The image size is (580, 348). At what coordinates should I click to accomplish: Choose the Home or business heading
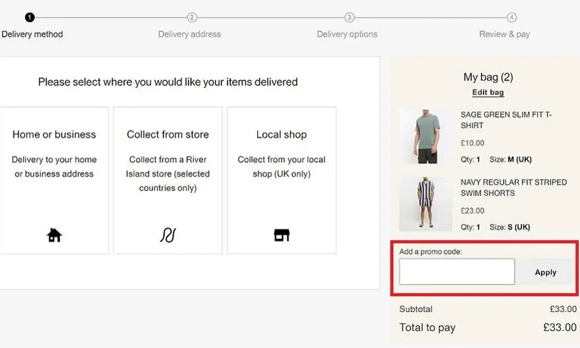[x=54, y=134]
